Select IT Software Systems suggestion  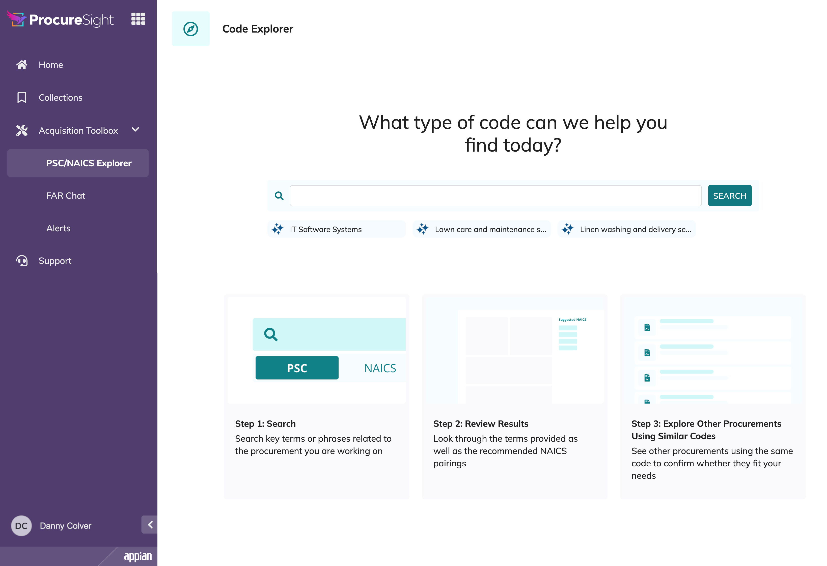tap(337, 229)
